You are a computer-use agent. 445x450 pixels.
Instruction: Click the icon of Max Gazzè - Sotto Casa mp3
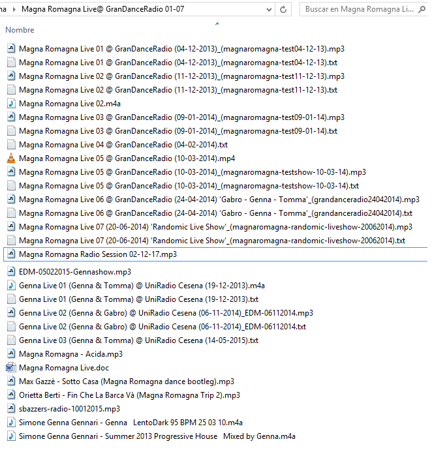(11, 382)
